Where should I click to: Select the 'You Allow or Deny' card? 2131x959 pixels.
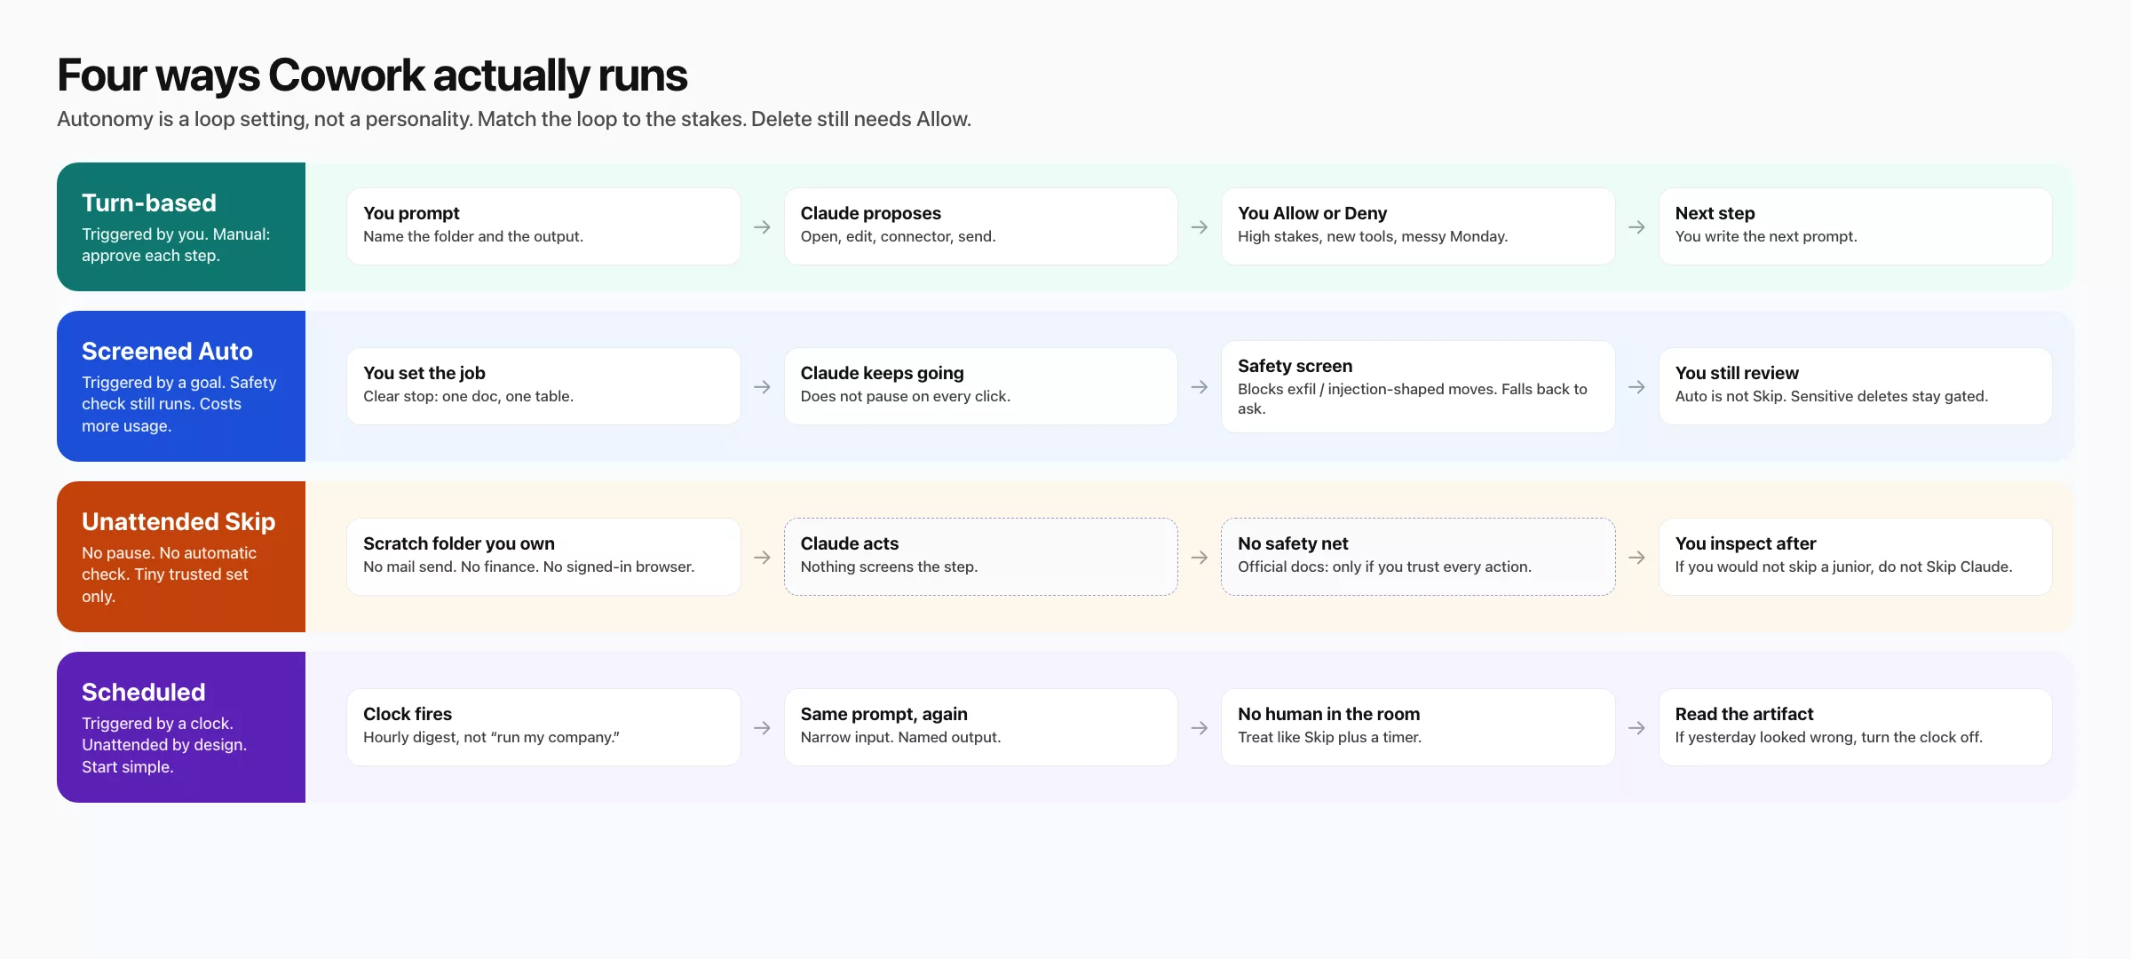point(1418,226)
